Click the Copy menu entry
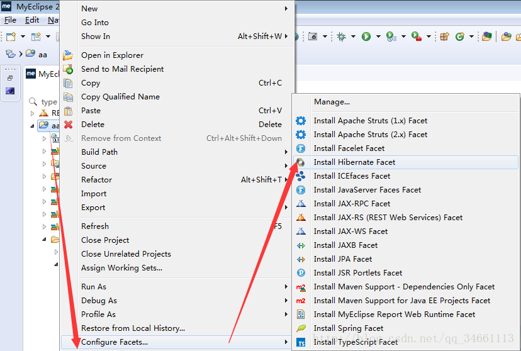 coord(176,83)
